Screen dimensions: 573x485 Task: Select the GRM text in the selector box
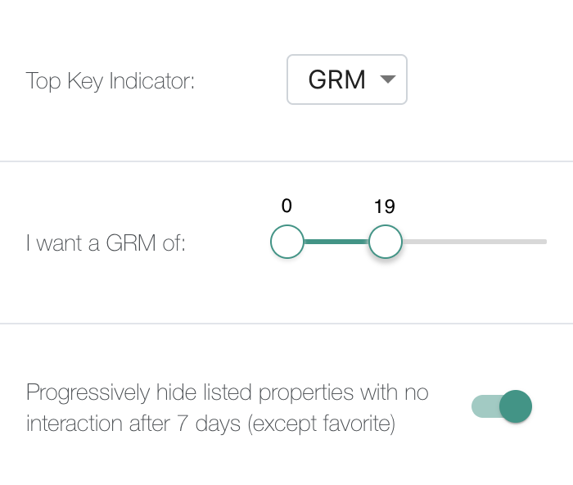click(336, 80)
